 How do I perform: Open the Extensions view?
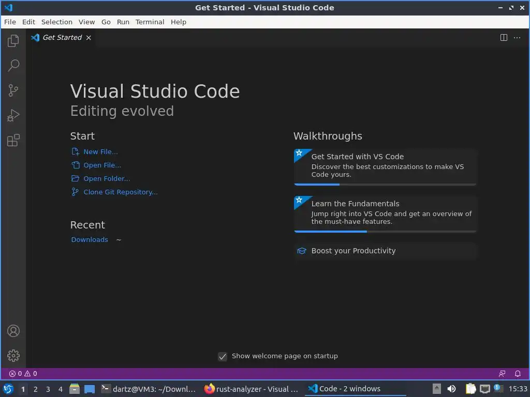[x=13, y=141]
